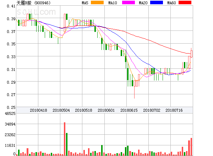Viewport: 213px width, 156px height.
Task: Click the 20180615 date label
Action: coord(129,110)
